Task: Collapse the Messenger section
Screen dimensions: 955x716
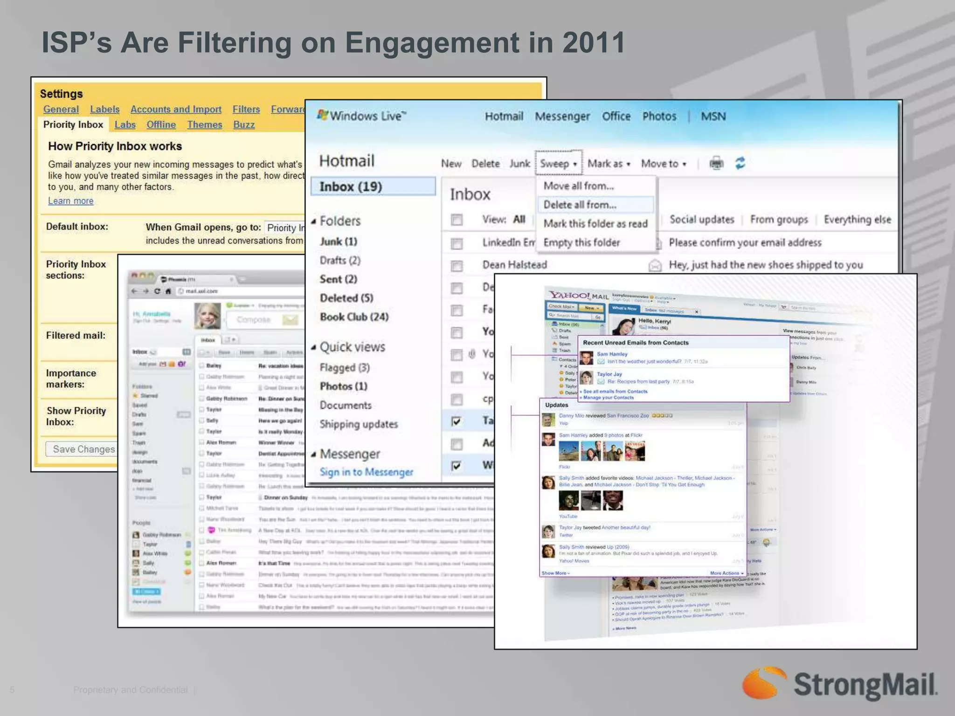Action: click(314, 454)
